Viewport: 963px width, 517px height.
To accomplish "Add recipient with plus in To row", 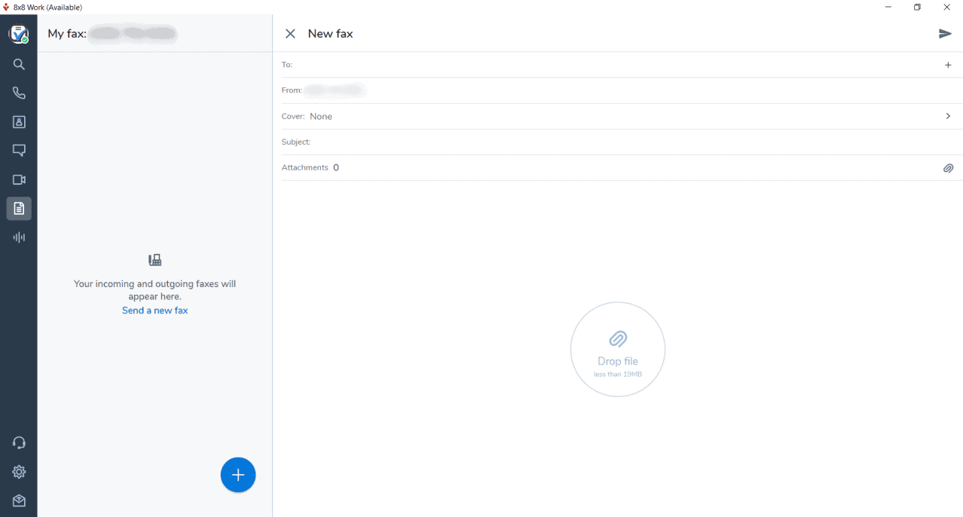I will click(x=948, y=65).
